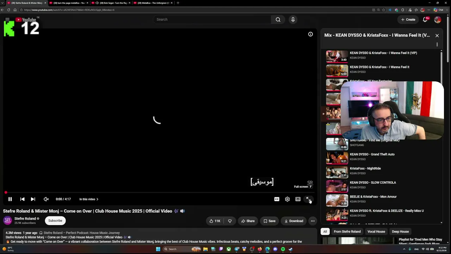Open YouTube notifications bell
This screenshot has width=451, height=254.
(x=425, y=19)
